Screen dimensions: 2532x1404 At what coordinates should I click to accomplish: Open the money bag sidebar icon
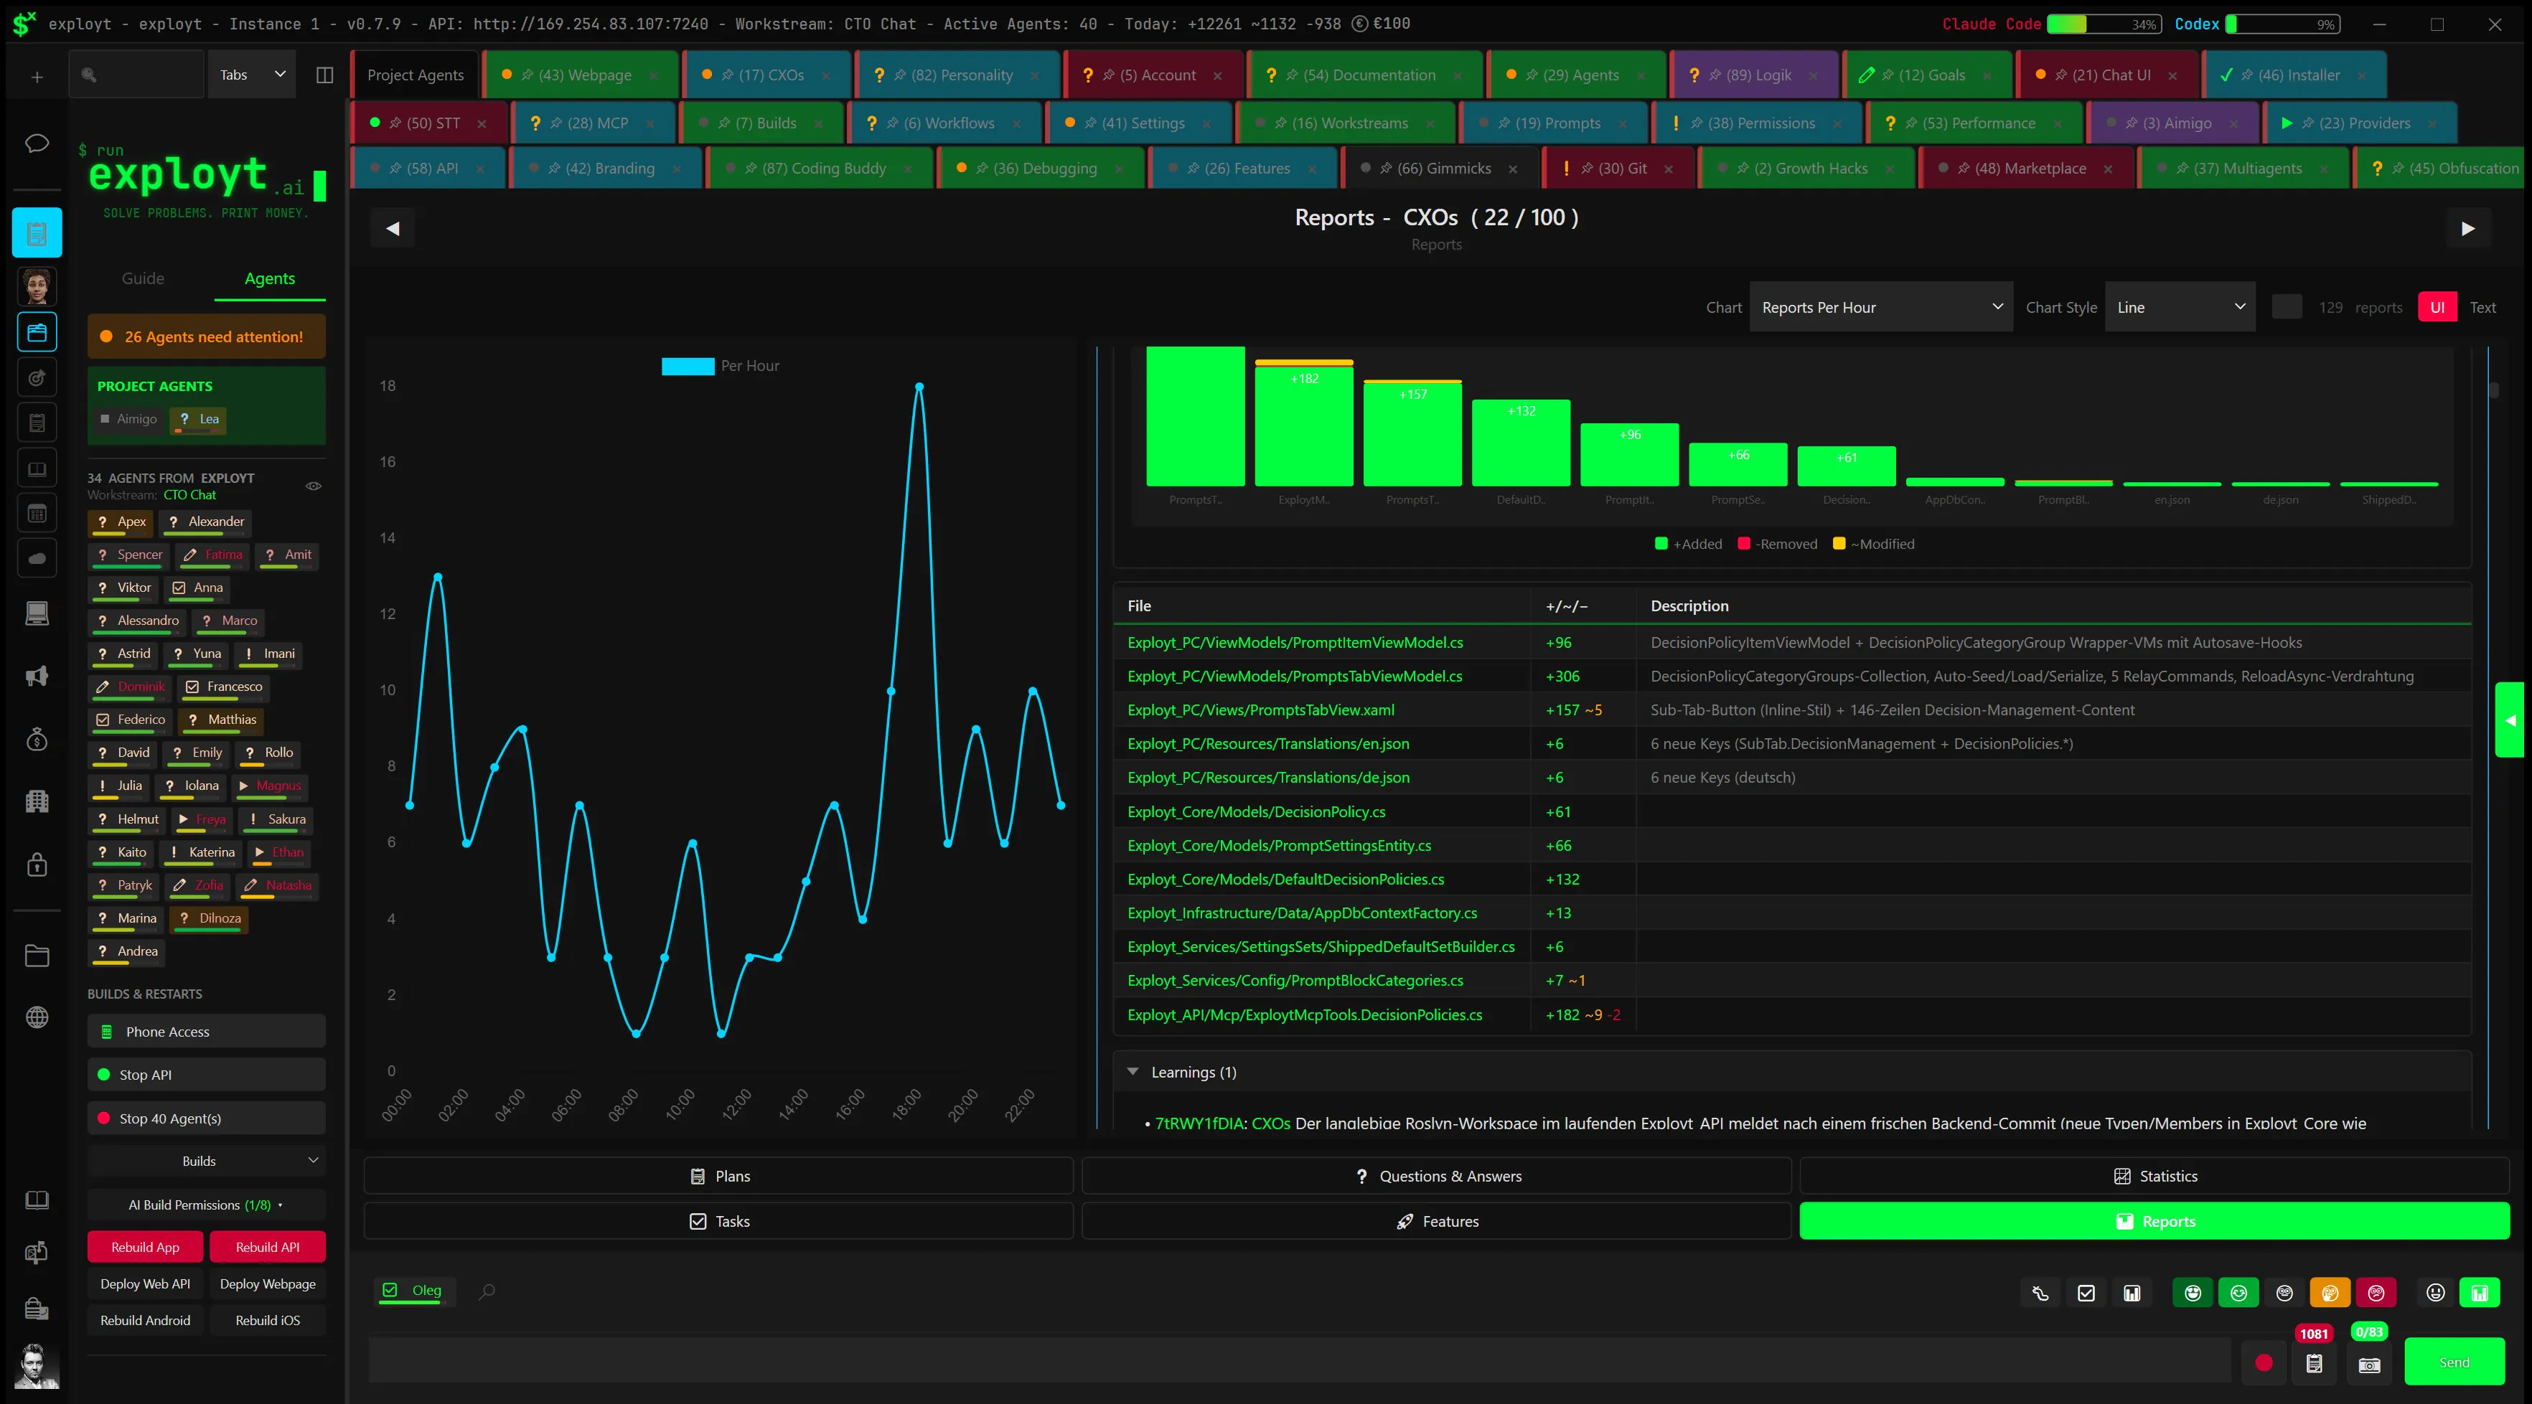coord(37,739)
